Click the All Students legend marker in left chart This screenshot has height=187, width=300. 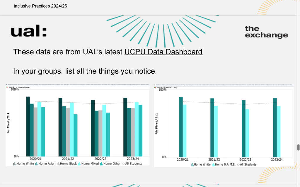tap(123, 164)
